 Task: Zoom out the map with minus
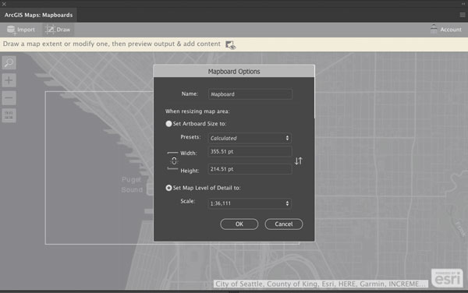[x=9, y=97]
